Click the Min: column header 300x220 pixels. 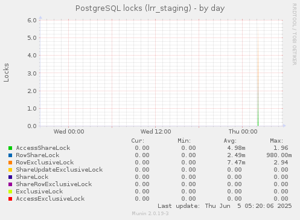(x=184, y=141)
